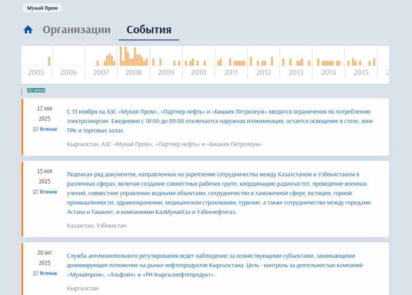Select the События tab
The width and height of the screenshot is (412, 295).
149,30
